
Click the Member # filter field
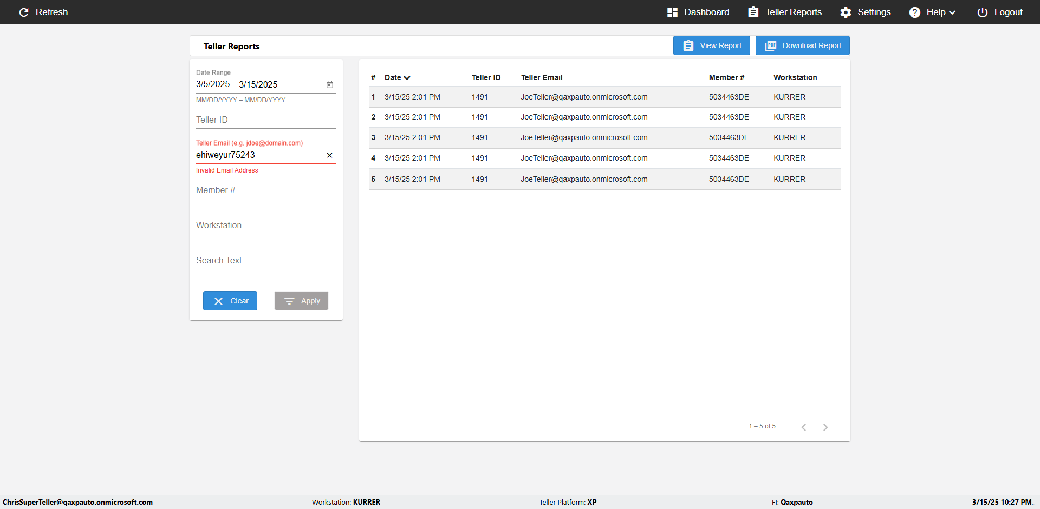pyautogui.click(x=266, y=190)
